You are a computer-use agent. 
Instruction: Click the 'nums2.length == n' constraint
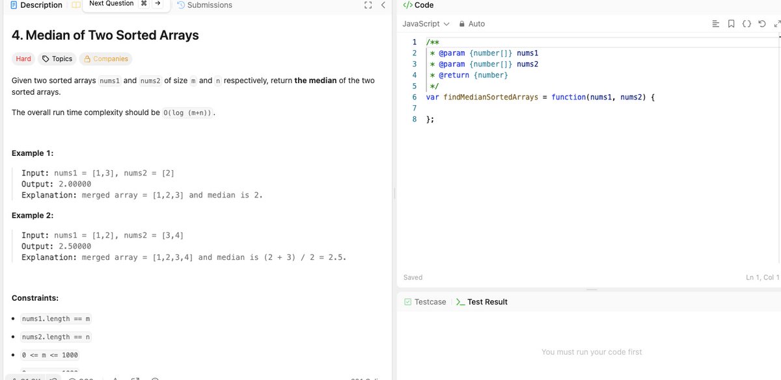click(x=56, y=337)
